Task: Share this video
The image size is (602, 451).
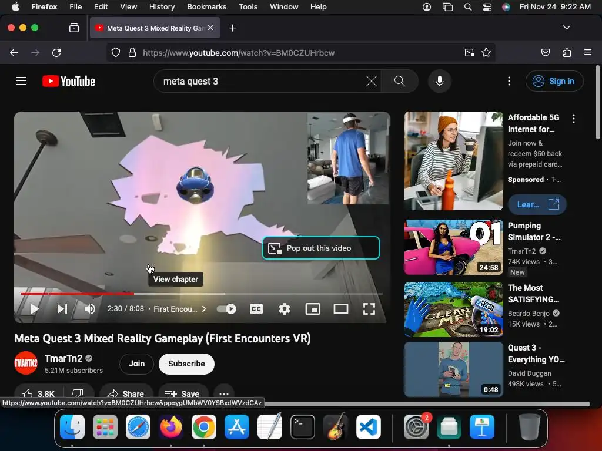Action: click(x=126, y=393)
